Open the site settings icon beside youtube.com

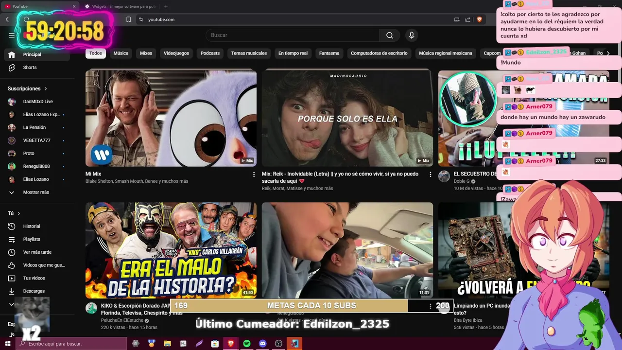[x=141, y=19]
